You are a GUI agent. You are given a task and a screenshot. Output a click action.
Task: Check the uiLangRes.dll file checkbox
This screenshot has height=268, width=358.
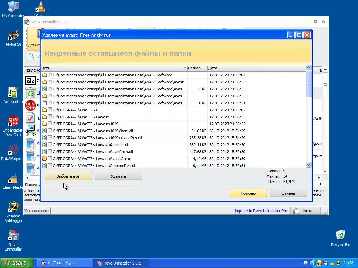(x=50, y=138)
